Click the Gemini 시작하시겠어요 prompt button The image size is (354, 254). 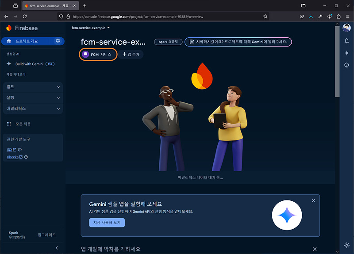[x=238, y=42]
